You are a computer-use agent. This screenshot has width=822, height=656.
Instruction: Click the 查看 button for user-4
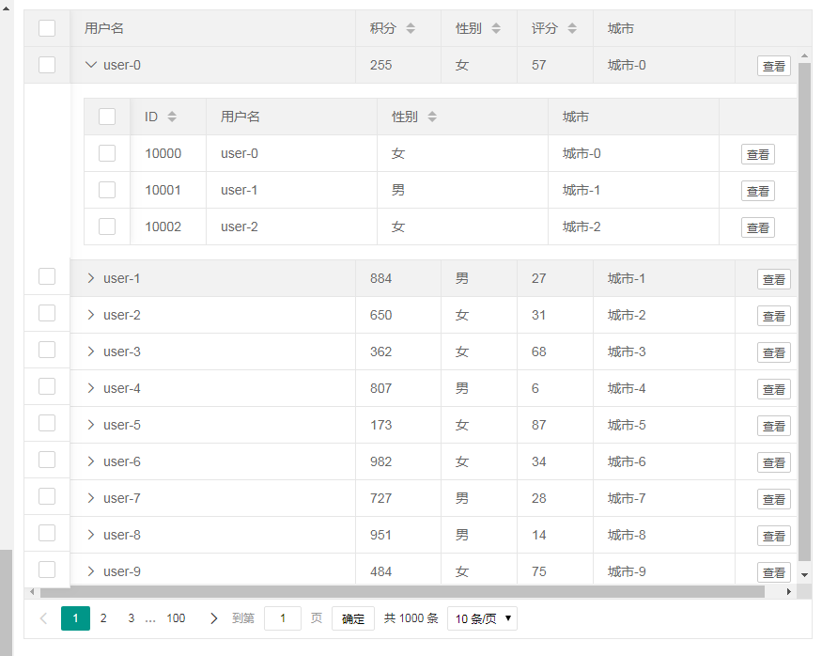[x=773, y=388]
